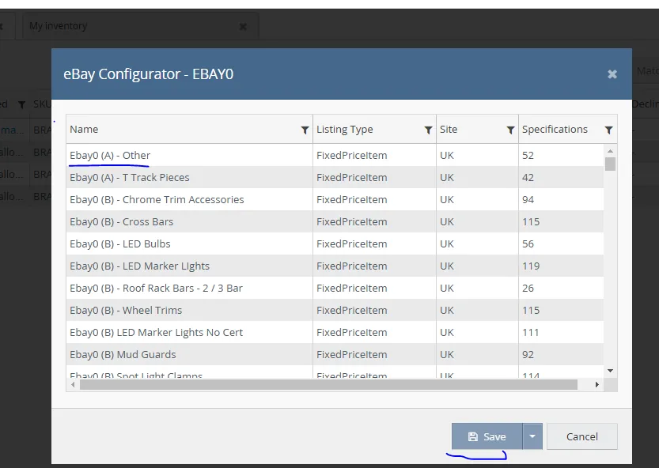Click the filter icon beside SKU in background grid
659x468 pixels.
pos(21,104)
